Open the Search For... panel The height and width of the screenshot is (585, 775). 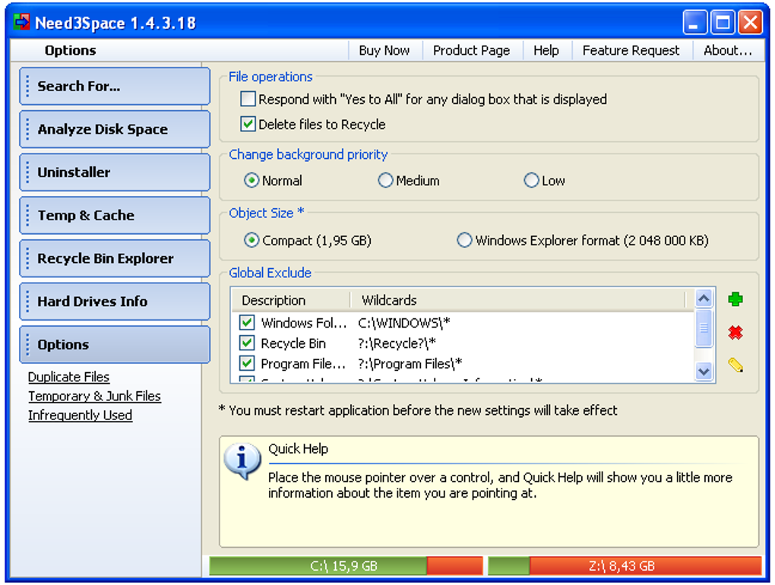(x=115, y=86)
